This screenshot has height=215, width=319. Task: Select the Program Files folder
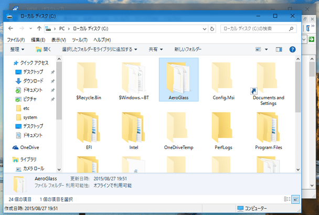(268, 131)
